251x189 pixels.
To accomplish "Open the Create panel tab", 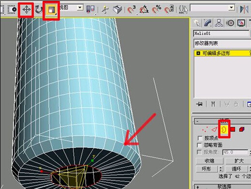I will point(197,23).
